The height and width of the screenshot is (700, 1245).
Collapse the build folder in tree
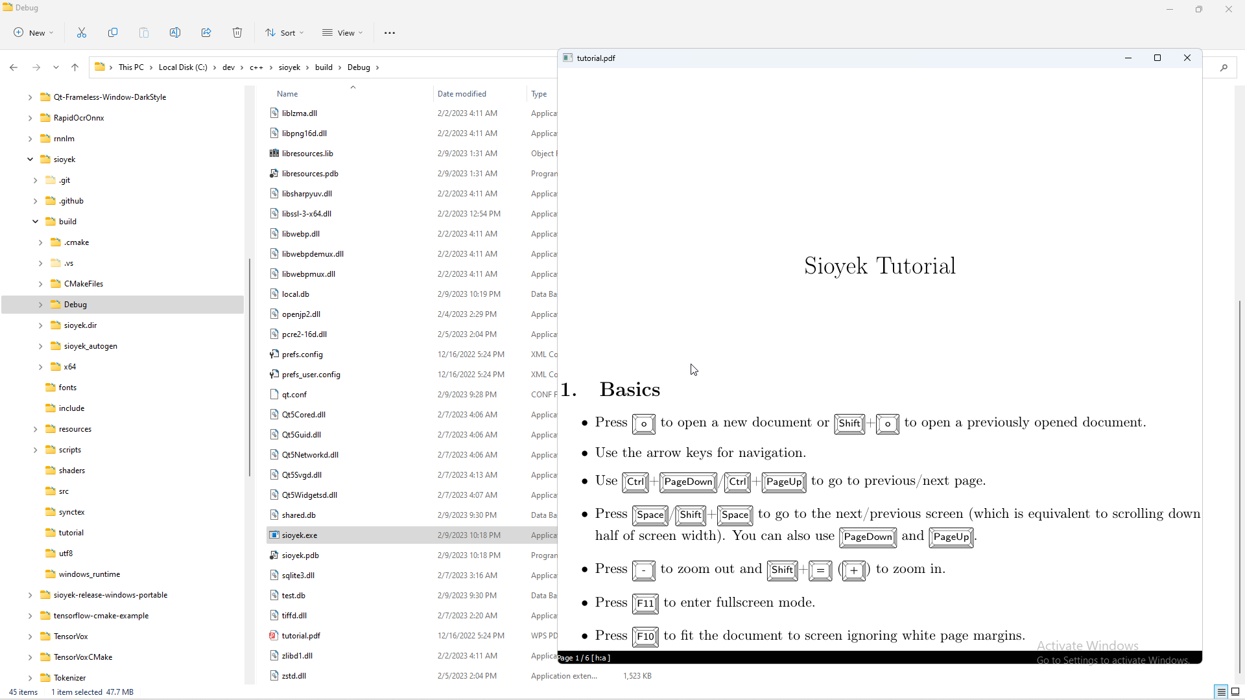coord(35,222)
